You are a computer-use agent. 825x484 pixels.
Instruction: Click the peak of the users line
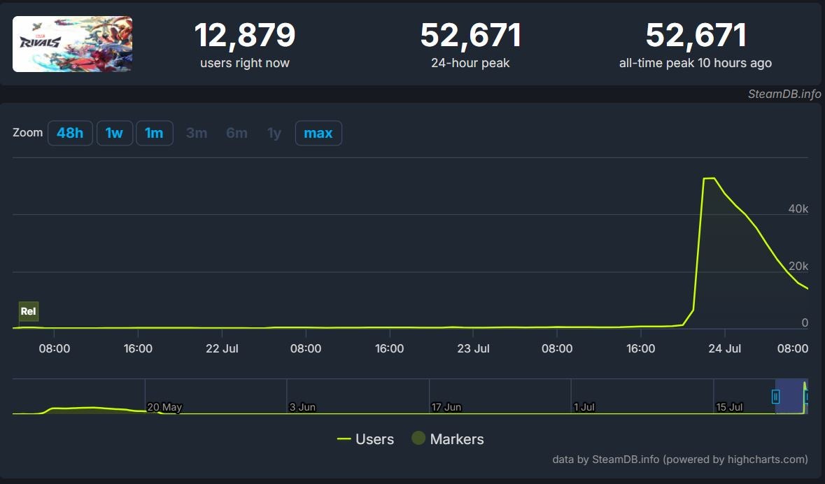[709, 178]
